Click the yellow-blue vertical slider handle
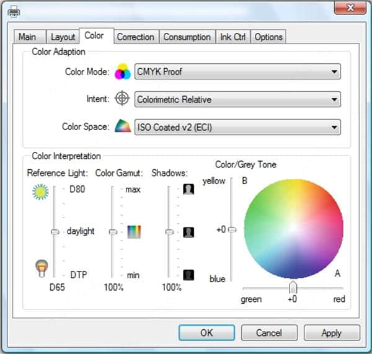This screenshot has height=354, width=372. (x=232, y=229)
